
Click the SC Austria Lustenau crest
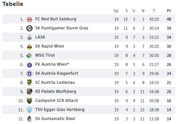(29, 83)
